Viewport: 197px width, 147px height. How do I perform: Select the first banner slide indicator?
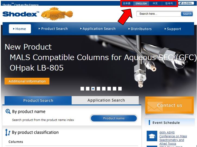click(x=82, y=89)
